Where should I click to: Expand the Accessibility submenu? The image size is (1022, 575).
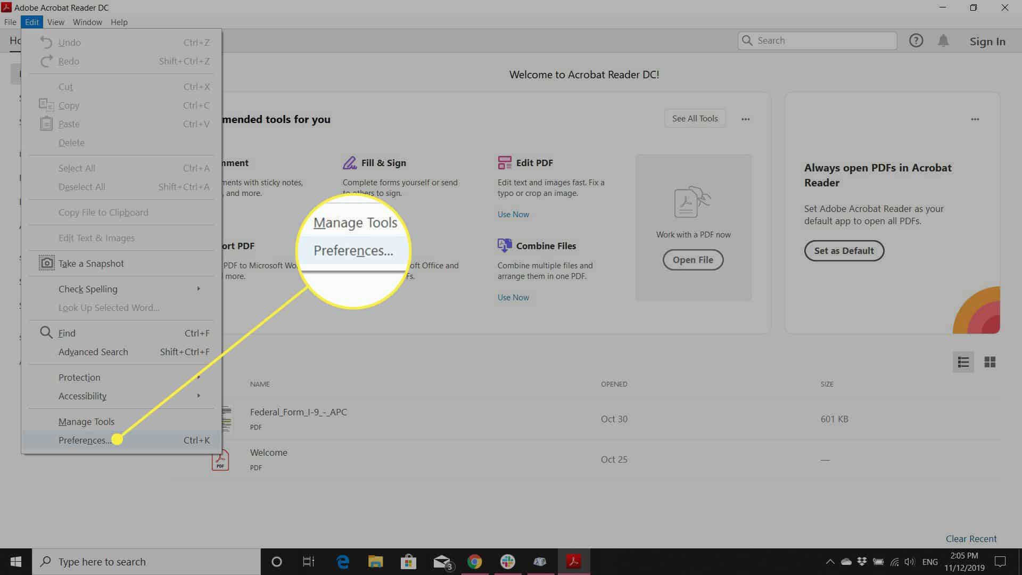pyautogui.click(x=121, y=396)
